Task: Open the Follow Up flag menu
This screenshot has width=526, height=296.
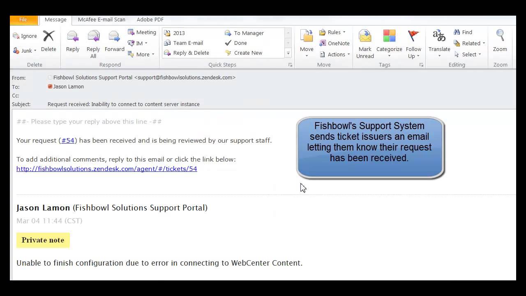Action: [413, 44]
